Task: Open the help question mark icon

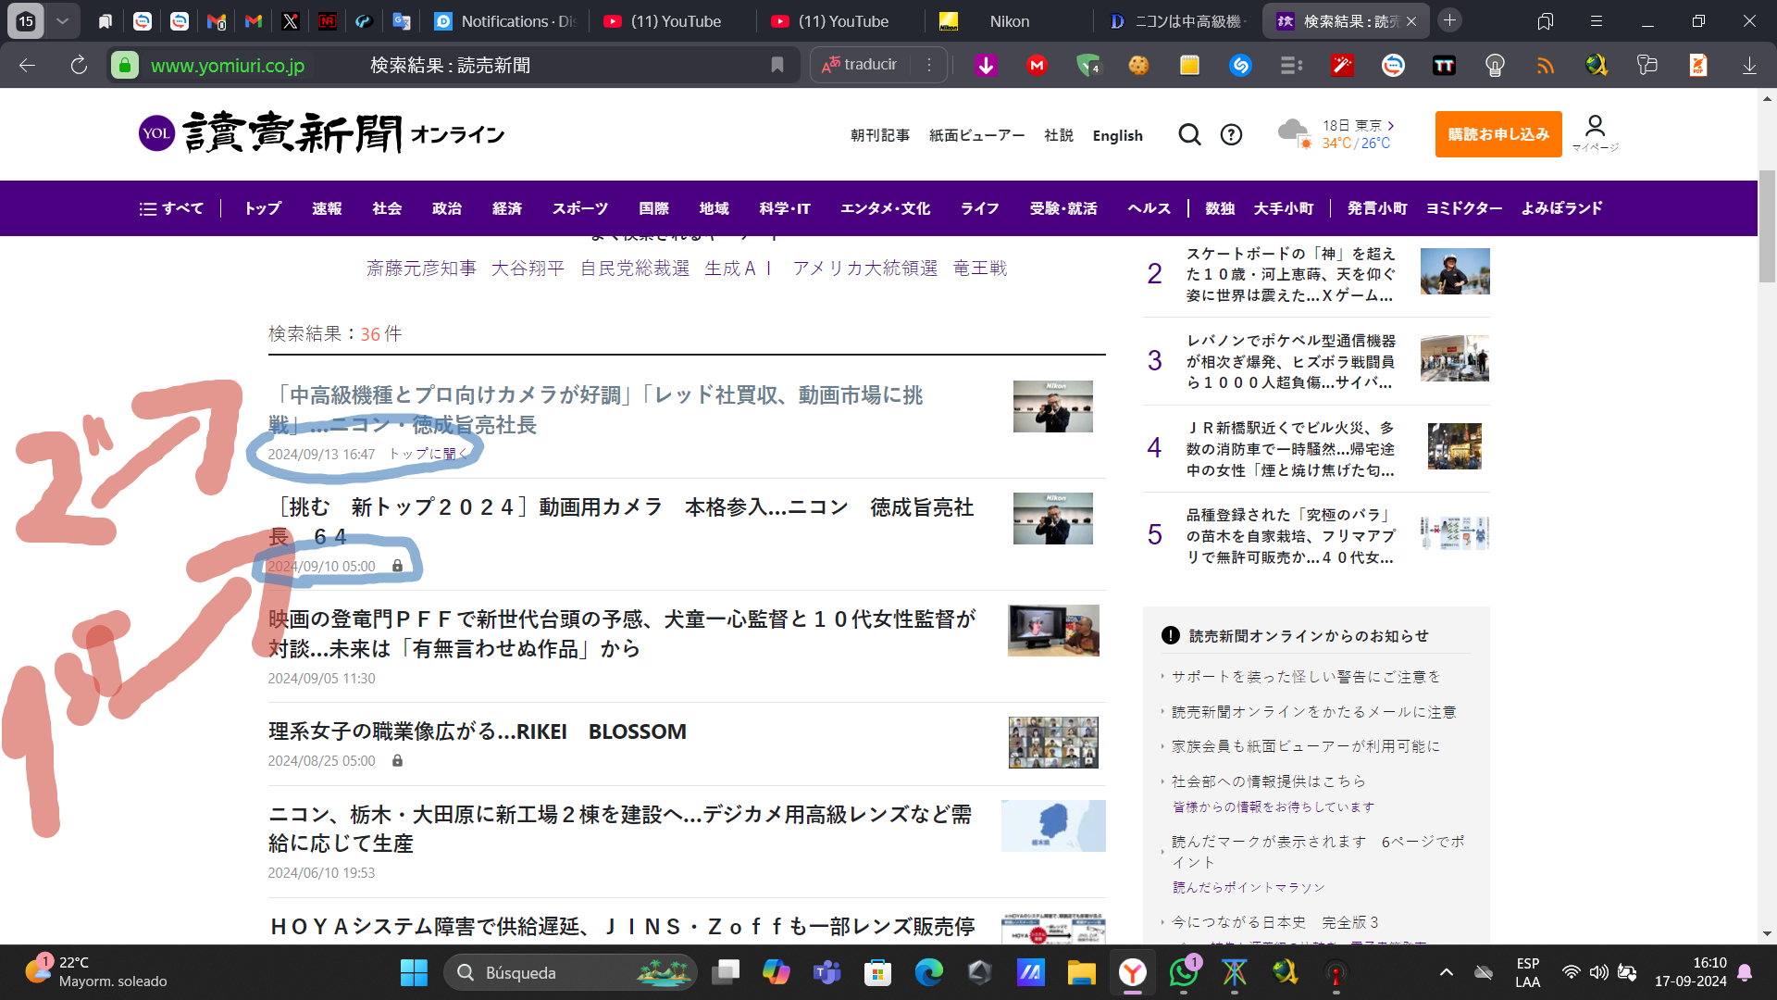Action: 1231,135
